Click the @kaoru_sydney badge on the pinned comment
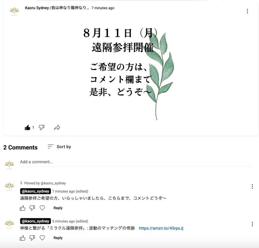The height and width of the screenshot is (248, 259). [35, 191]
